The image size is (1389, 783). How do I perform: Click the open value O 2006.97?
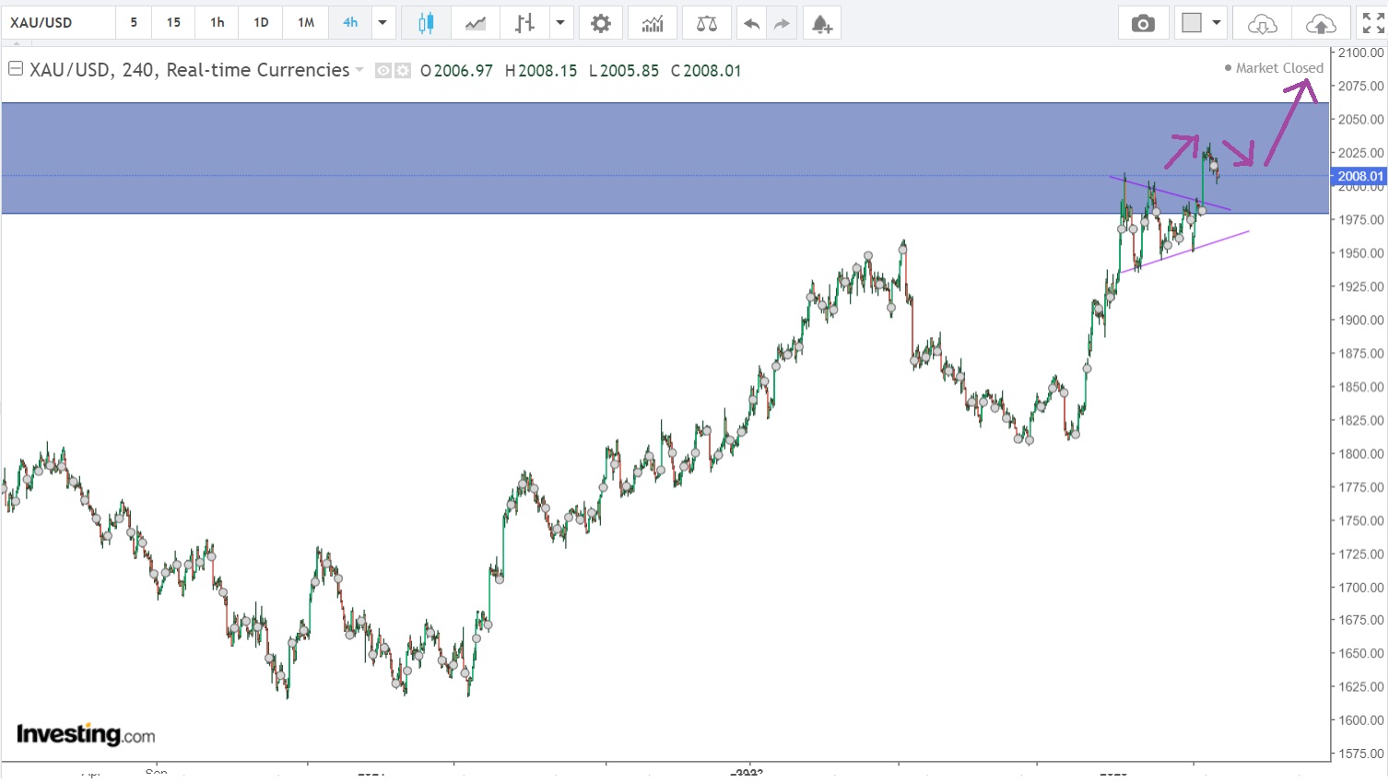(456, 70)
